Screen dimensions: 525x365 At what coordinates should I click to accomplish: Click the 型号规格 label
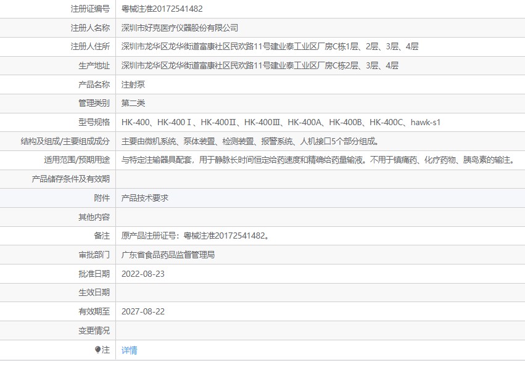pos(94,123)
